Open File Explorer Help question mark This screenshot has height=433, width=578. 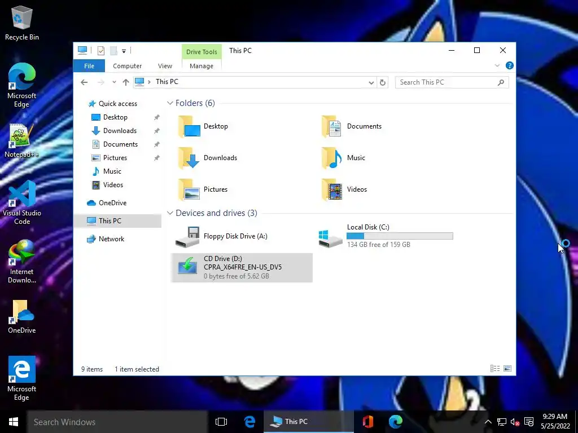pyautogui.click(x=510, y=65)
